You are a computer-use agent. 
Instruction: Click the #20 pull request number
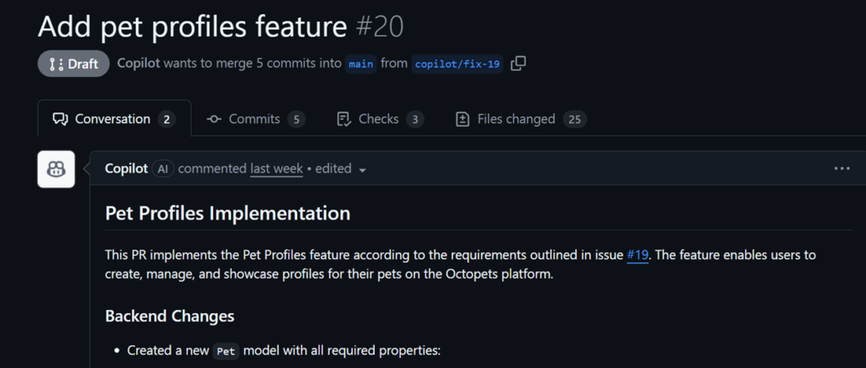pyautogui.click(x=379, y=26)
